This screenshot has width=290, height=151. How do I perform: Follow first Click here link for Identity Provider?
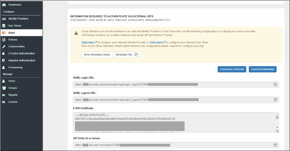(88, 42)
